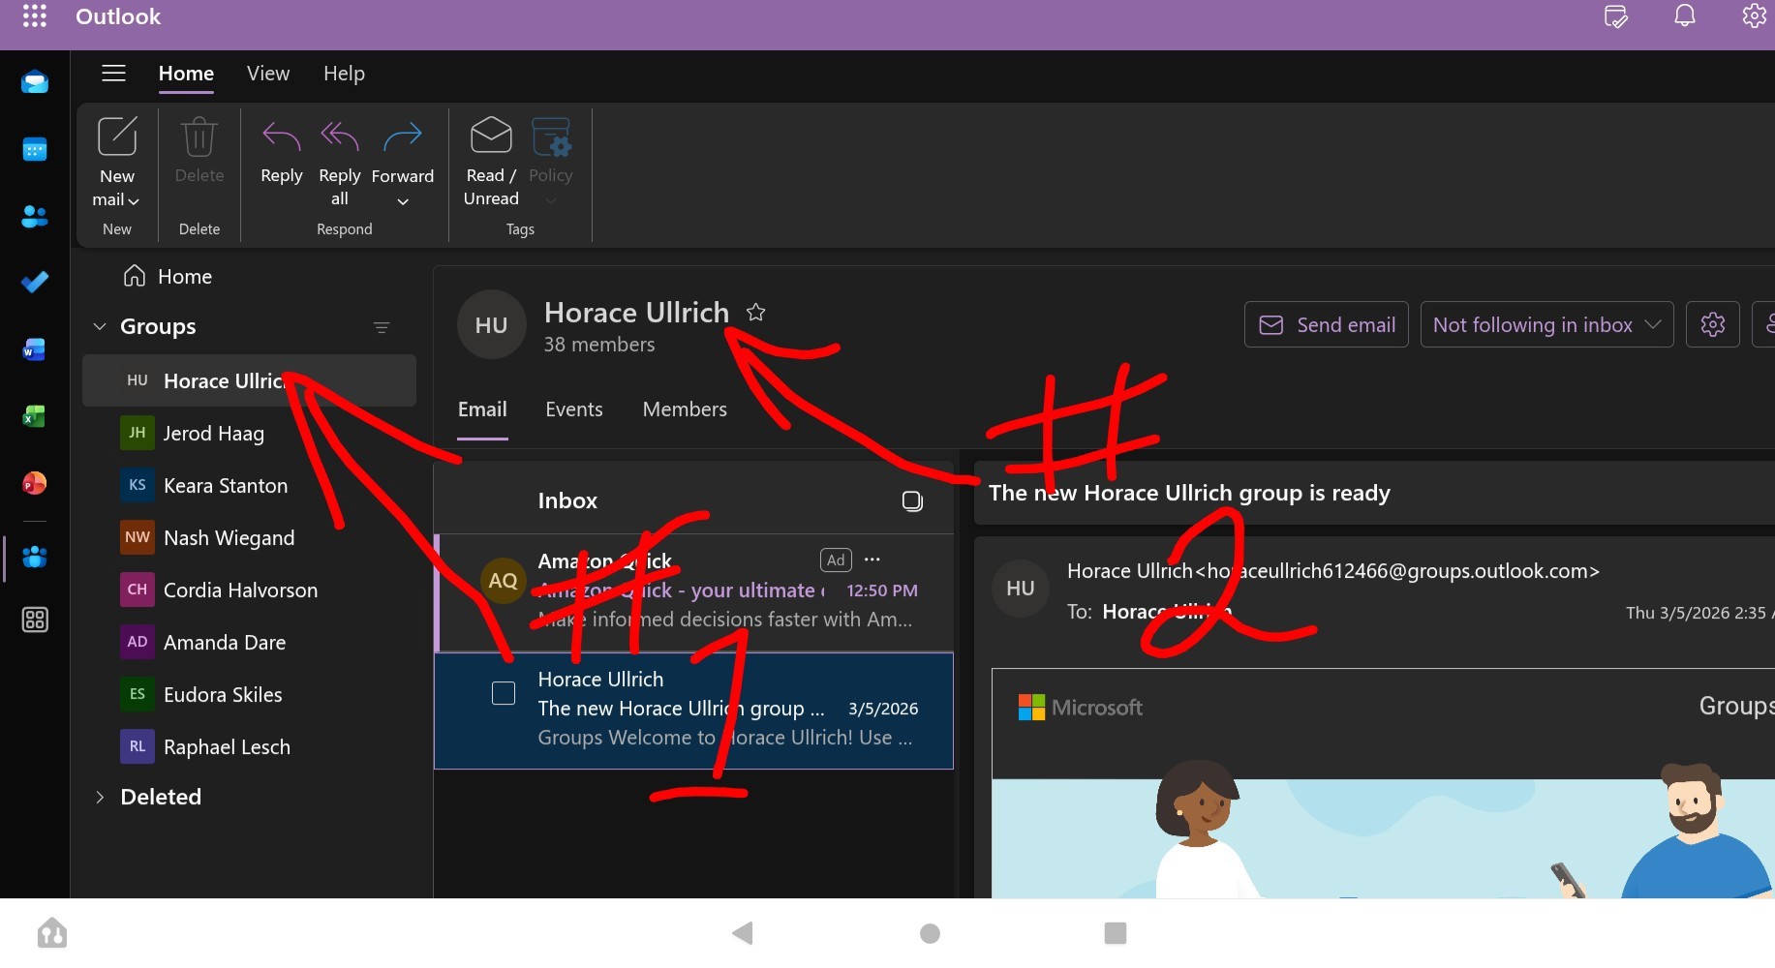
Task: Select the group's Members tab
Action: tap(685, 409)
